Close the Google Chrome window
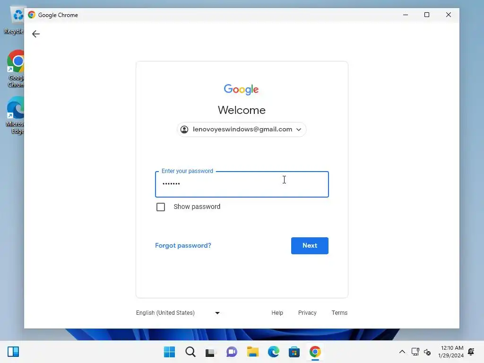484x363 pixels. [449, 15]
